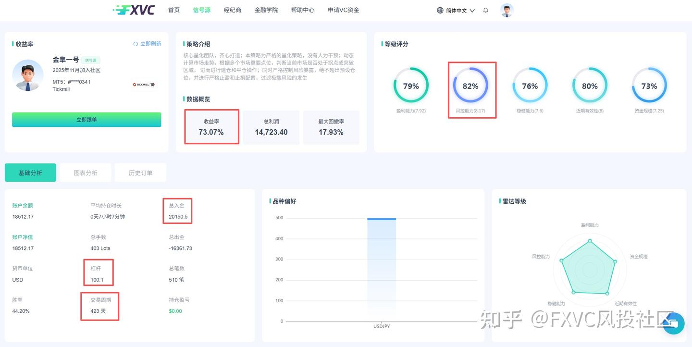Screen dimensions: 692x347
Task: Click the 货币单位 value USD
Action: pos(18,280)
